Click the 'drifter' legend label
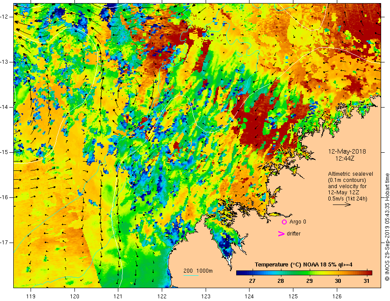 pos(293,234)
